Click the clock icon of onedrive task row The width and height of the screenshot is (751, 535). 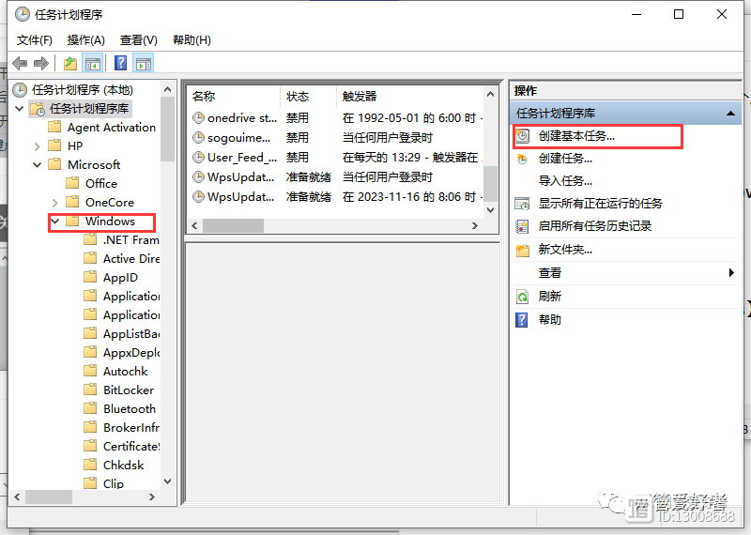tap(198, 118)
